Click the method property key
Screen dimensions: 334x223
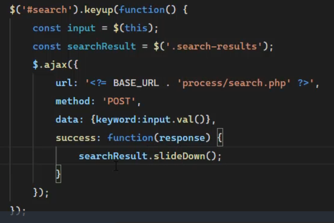[73, 101]
